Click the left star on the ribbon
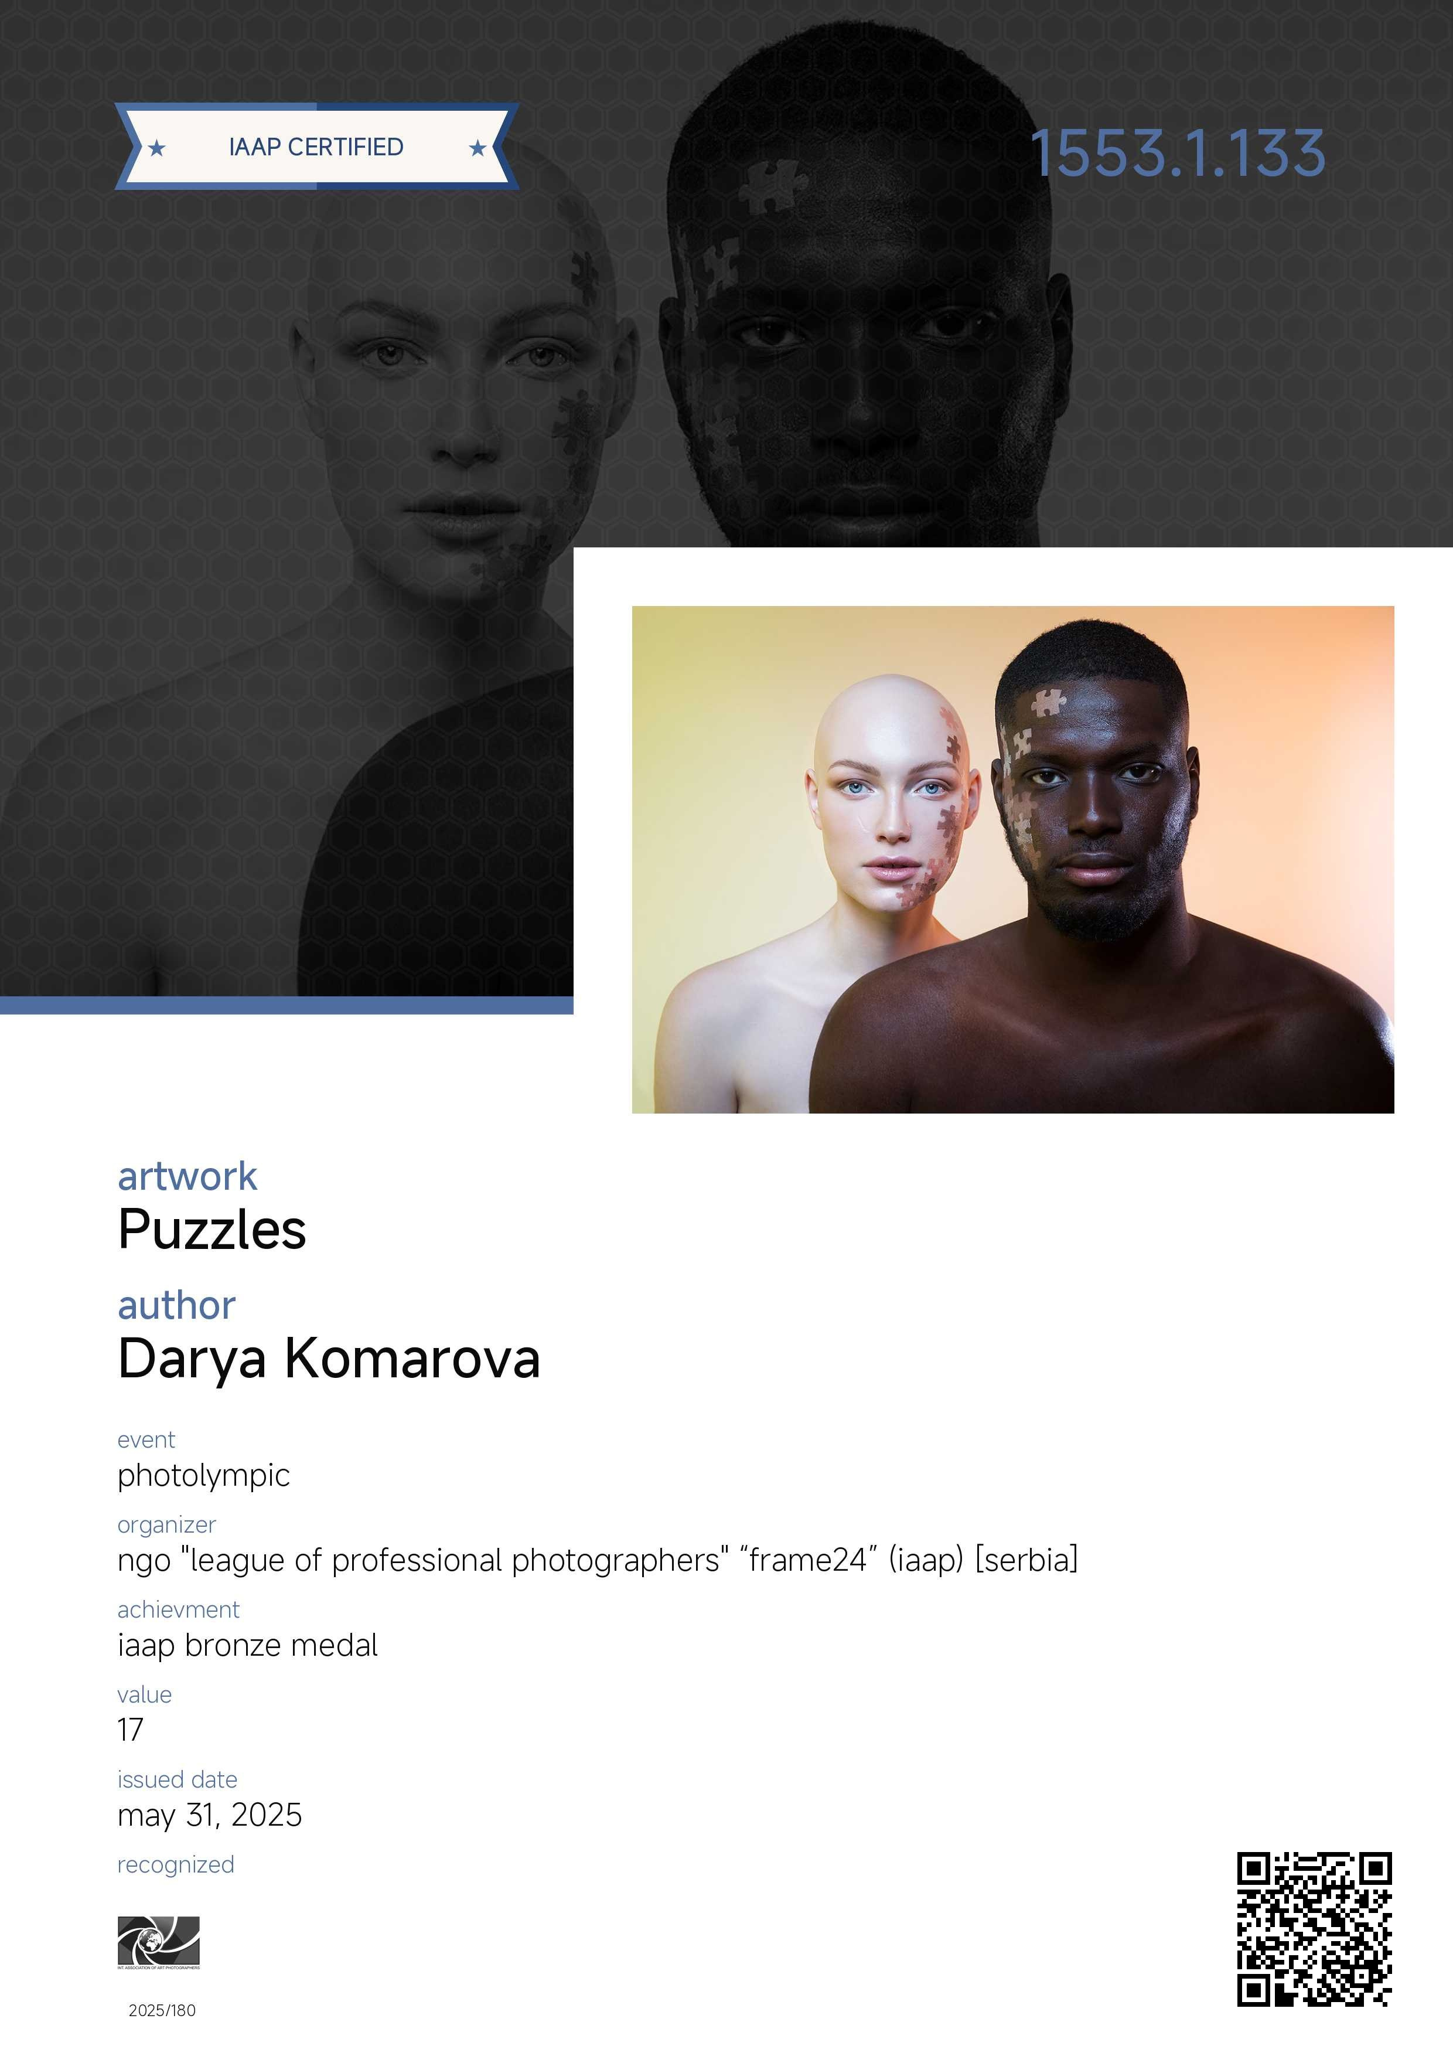 point(156,148)
